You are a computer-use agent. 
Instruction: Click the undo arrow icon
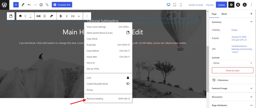point(29,5)
